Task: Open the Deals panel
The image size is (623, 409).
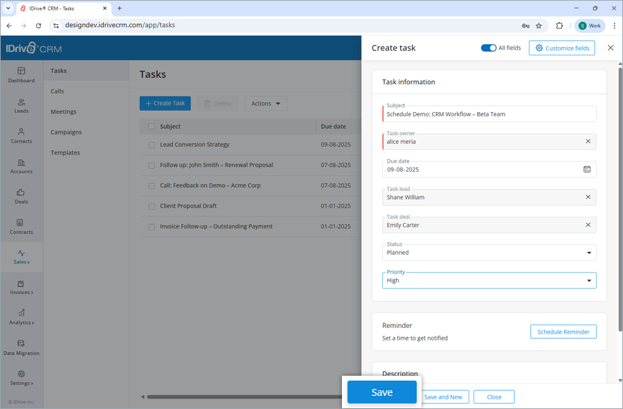Action: point(21,197)
